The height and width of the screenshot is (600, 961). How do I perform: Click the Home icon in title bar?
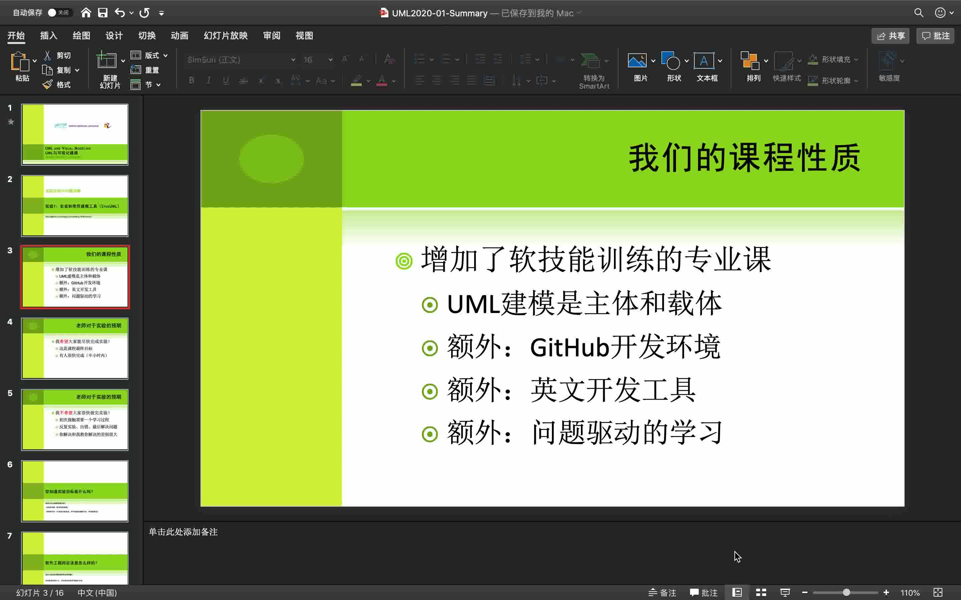[x=86, y=13]
